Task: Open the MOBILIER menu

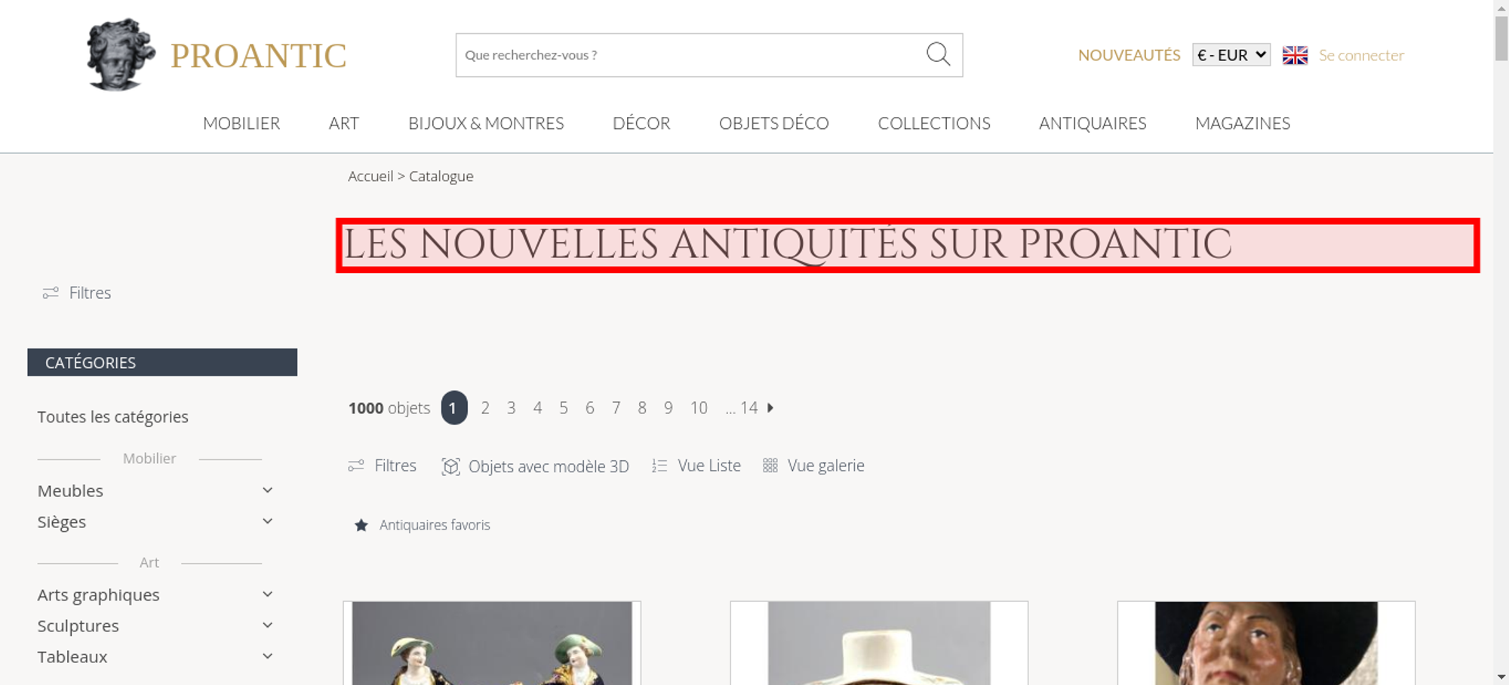Action: pos(241,123)
